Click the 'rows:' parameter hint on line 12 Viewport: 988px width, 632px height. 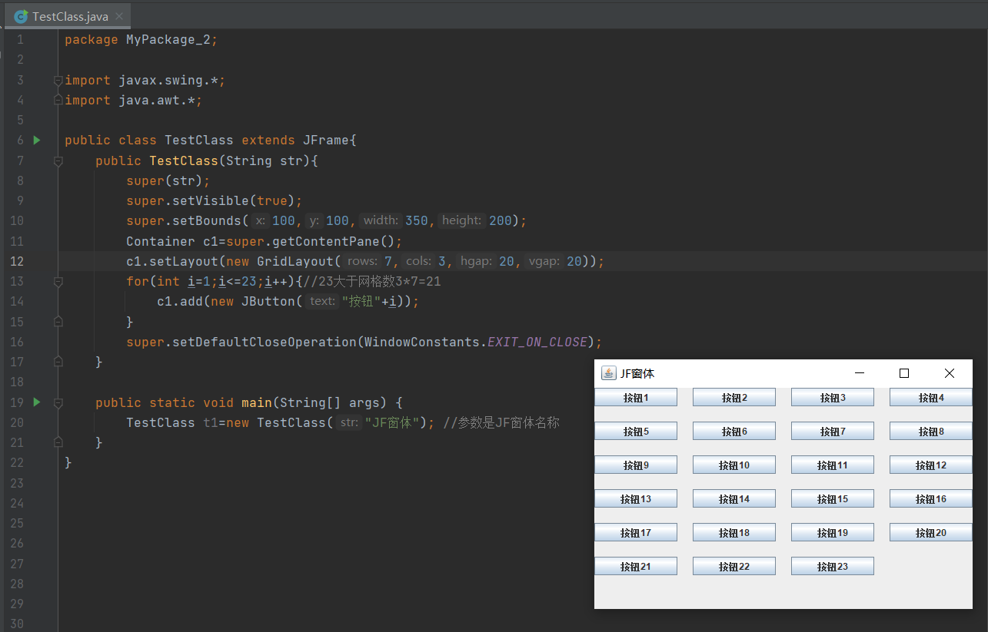click(x=362, y=261)
